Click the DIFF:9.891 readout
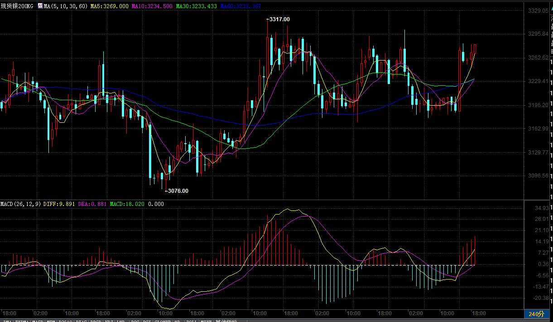The height and width of the screenshot is (322, 553). coord(60,204)
